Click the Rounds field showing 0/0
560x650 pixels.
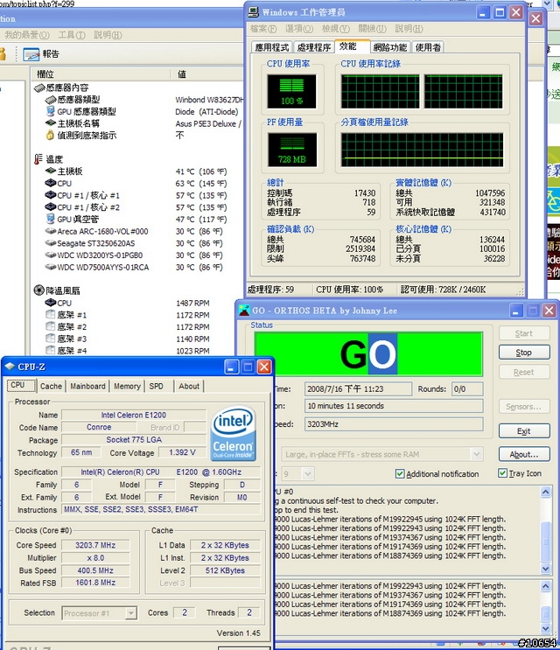[466, 388]
